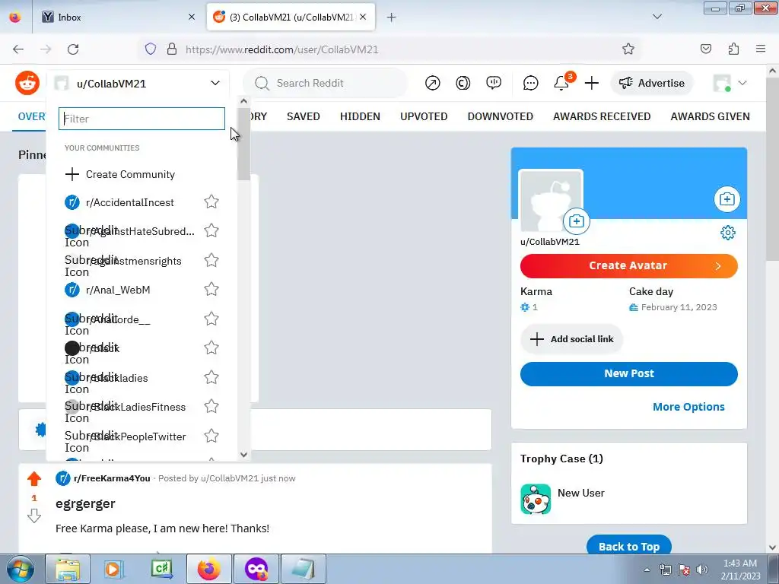Open the r/FreeKarma4You link
Viewport: 779px width, 584px height.
[112, 478]
